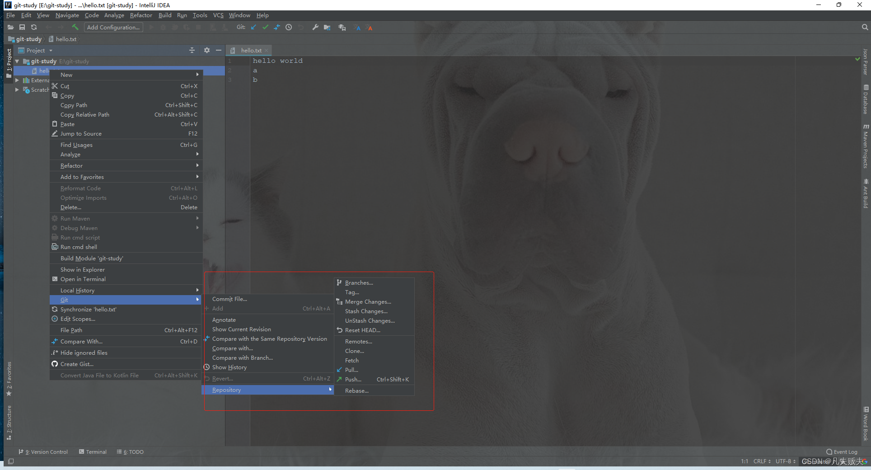
Task: Change the UTF-8 file encoding in status bar
Action: coord(786,461)
